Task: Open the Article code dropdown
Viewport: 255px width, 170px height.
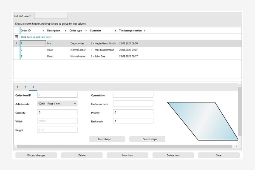Action: click(x=75, y=103)
